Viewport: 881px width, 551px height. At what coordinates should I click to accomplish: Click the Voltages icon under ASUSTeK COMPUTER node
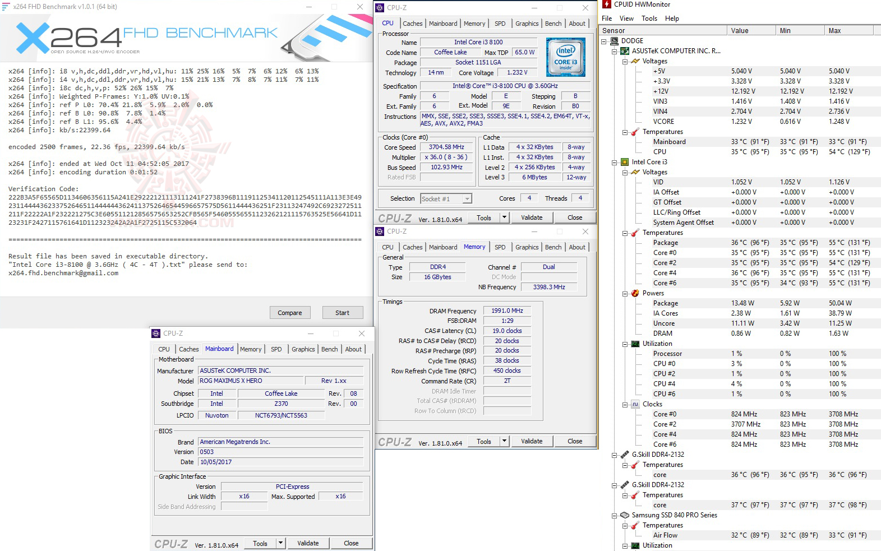pos(635,61)
